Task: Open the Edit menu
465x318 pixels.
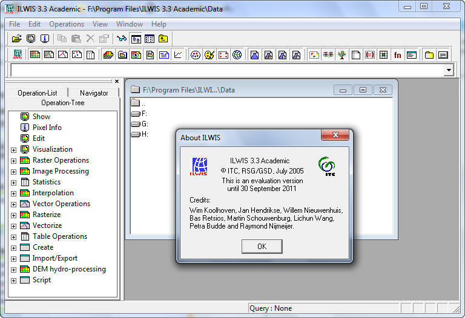Action: tap(35, 24)
